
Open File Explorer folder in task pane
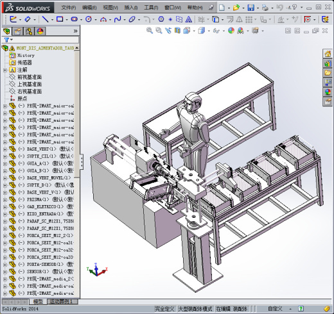pyautogui.click(x=328, y=73)
